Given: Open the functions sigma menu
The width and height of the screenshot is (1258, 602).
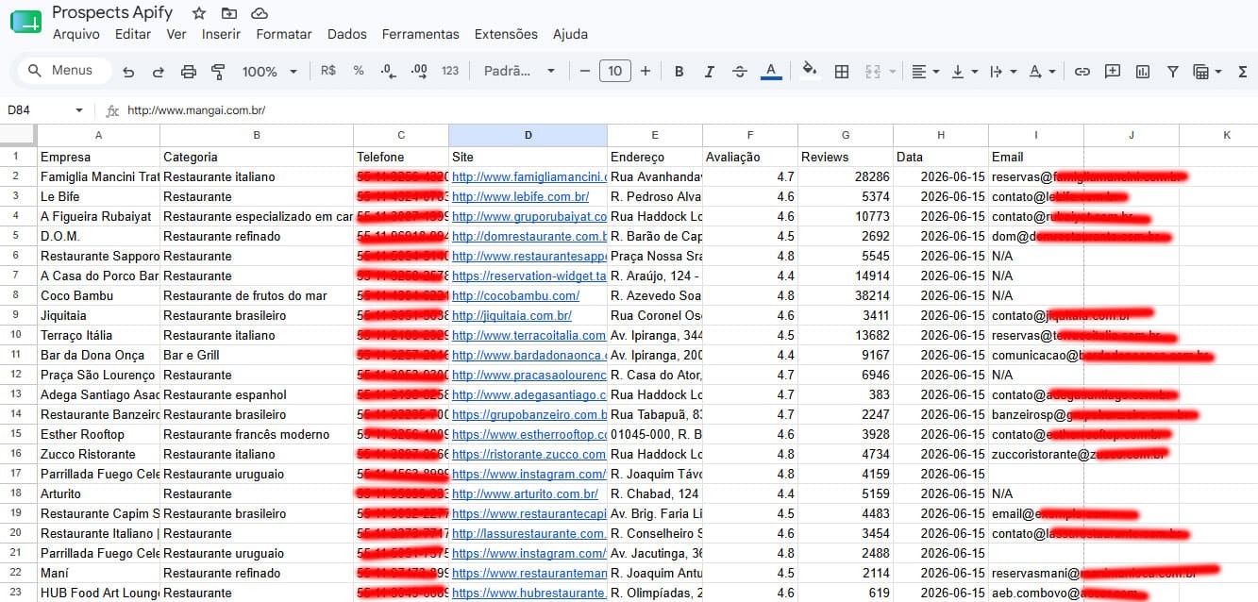Looking at the screenshot, I should (x=1244, y=72).
